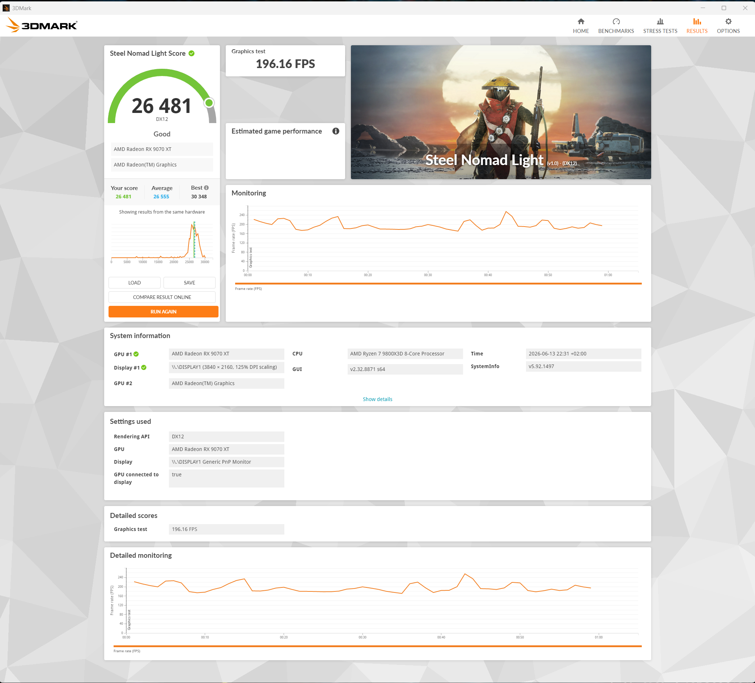Click the score gauge indicator dot
The image size is (755, 683).
tap(209, 103)
